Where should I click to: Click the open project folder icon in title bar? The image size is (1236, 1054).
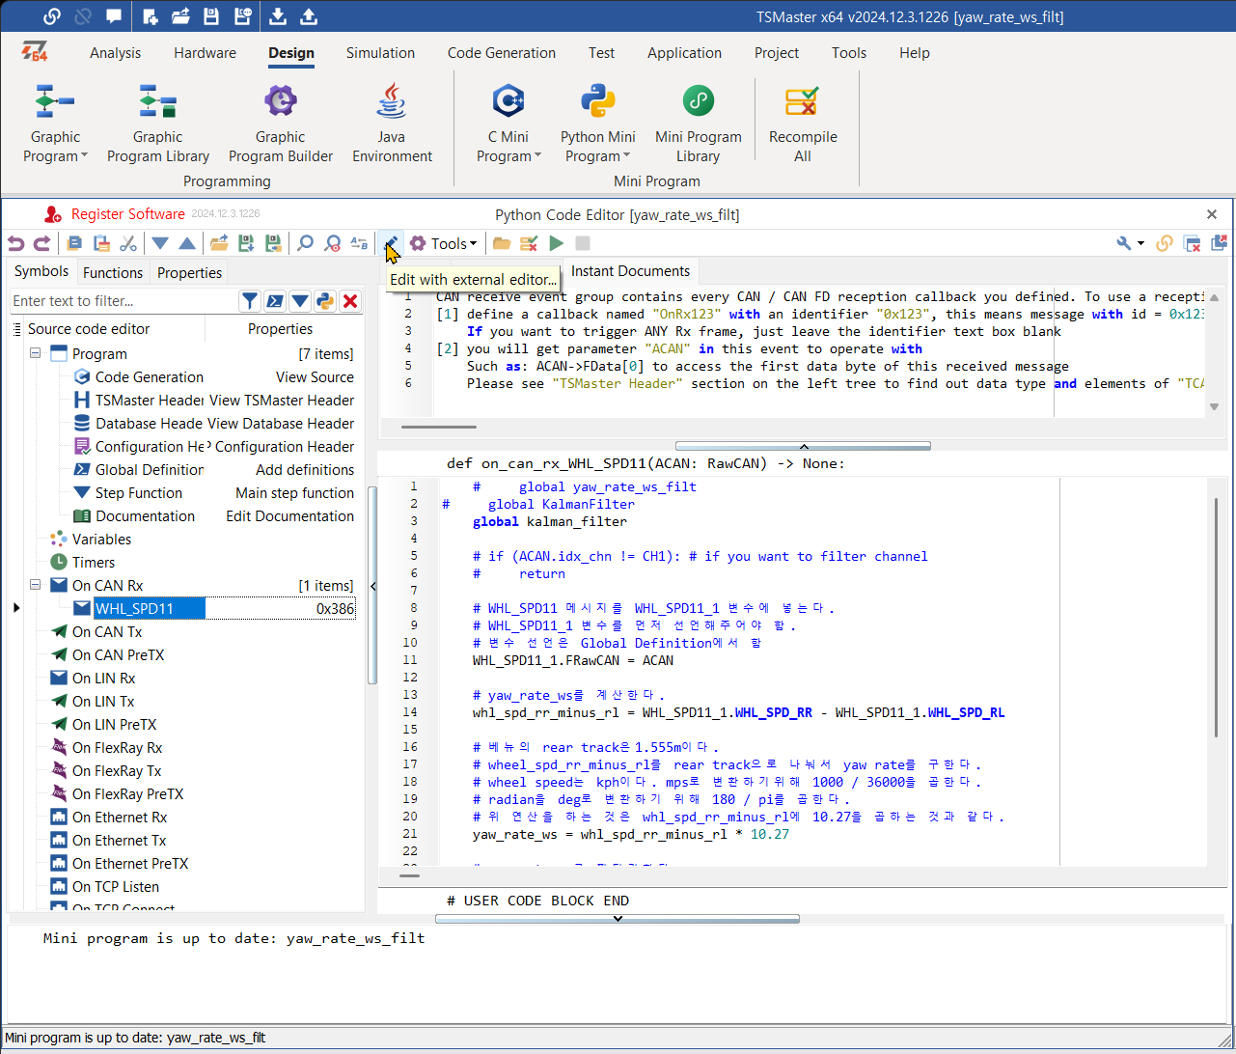180,16
